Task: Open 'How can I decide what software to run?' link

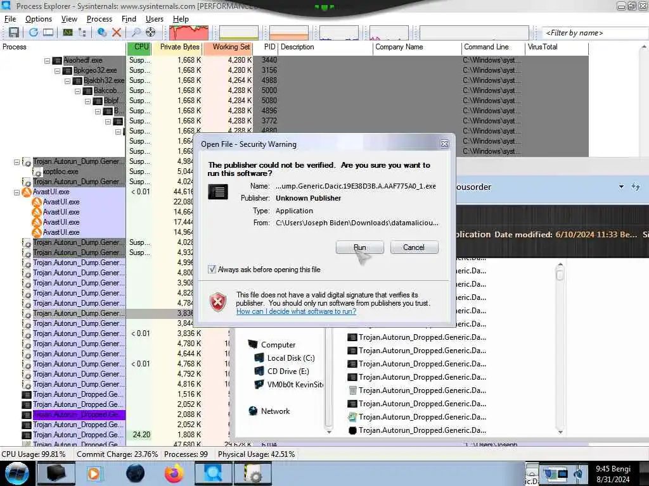Action: tap(296, 311)
